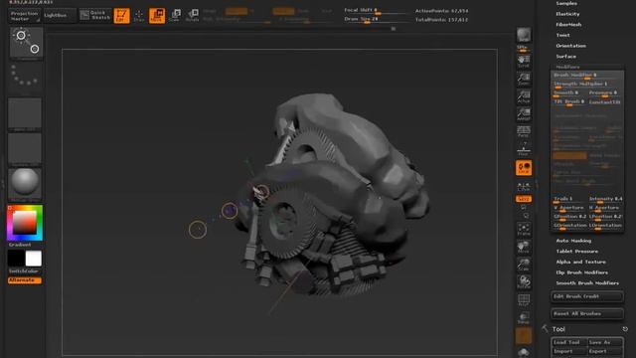636x358 pixels.
Task: Click the Gradient label under color picker
Action: pos(20,245)
